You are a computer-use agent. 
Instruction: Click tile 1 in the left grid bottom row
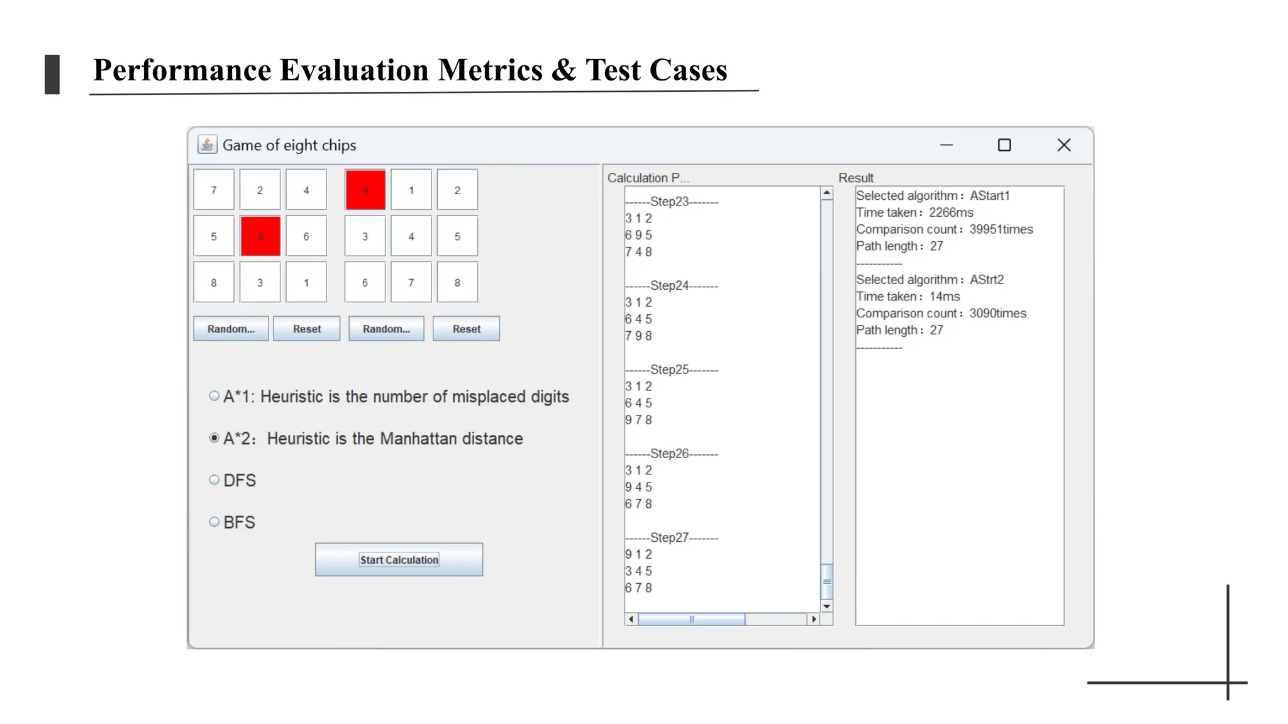(x=306, y=282)
